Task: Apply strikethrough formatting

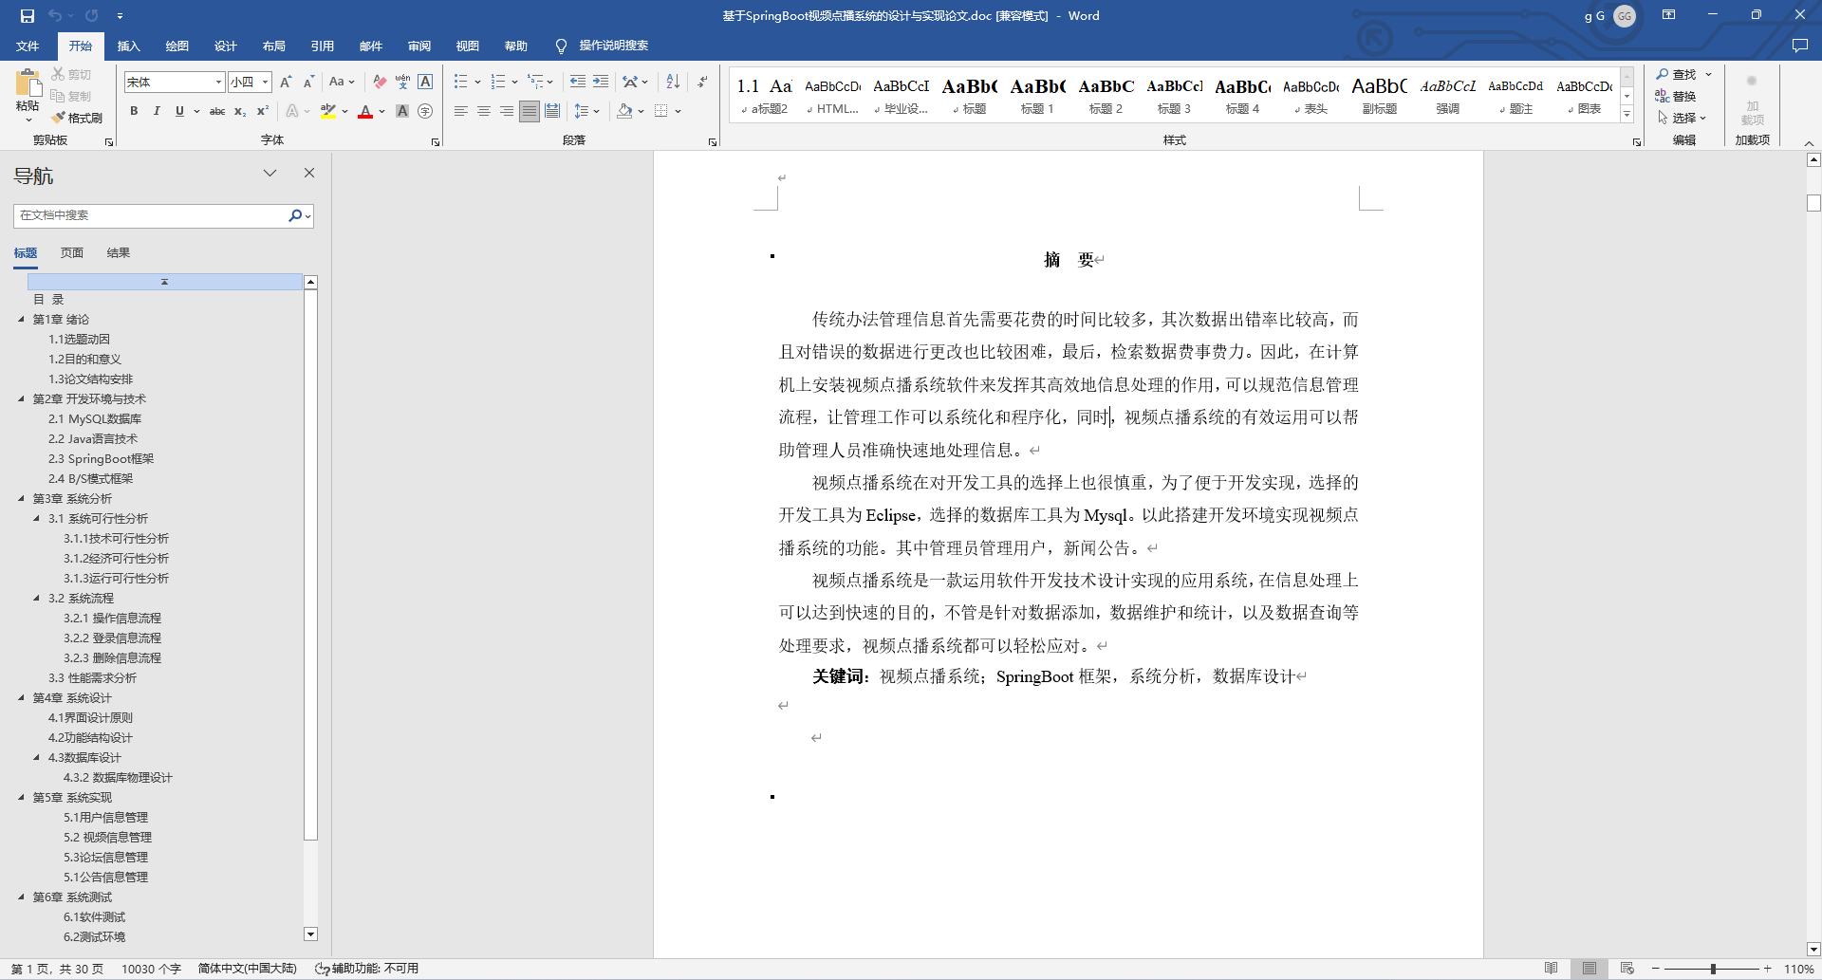Action: click(217, 111)
